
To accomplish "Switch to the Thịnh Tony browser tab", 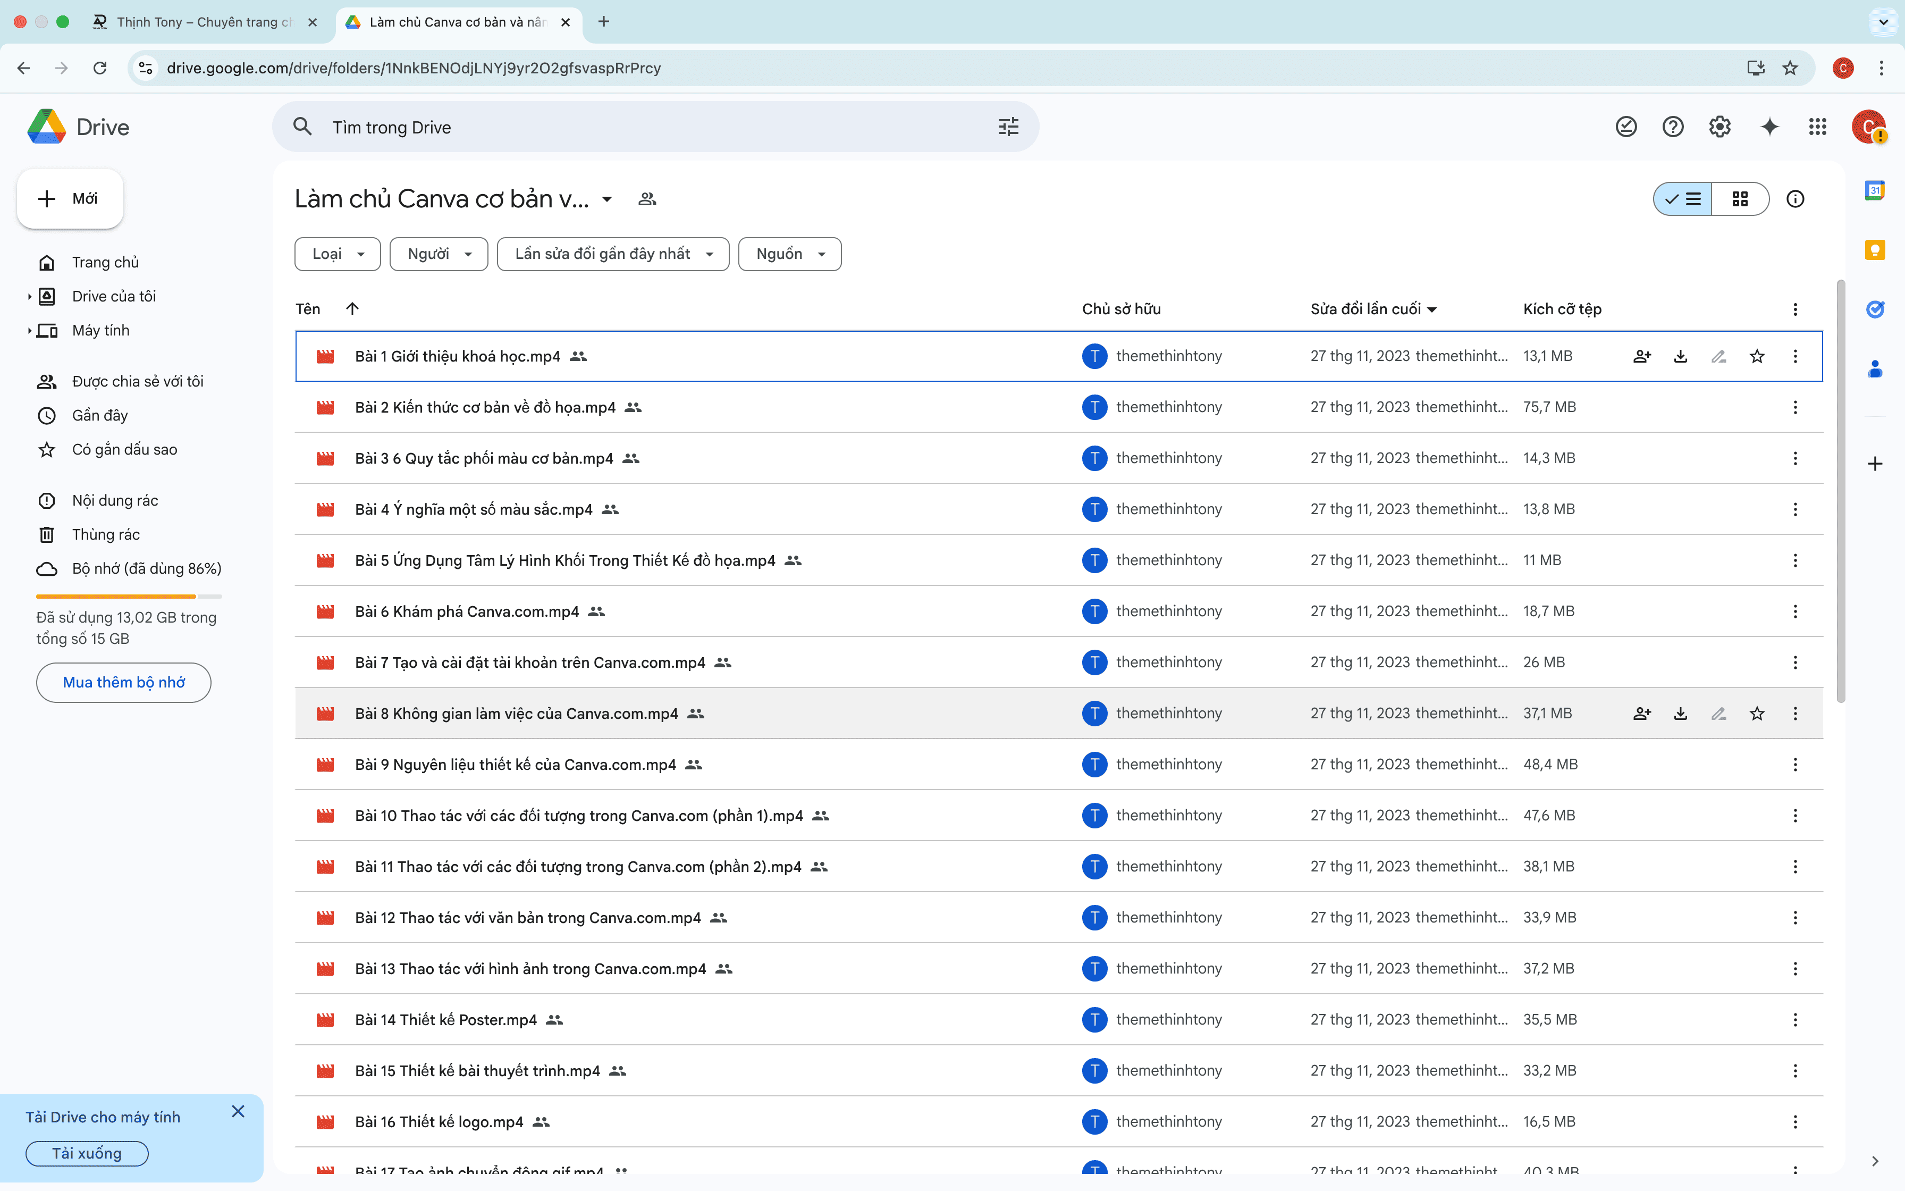I will point(203,22).
